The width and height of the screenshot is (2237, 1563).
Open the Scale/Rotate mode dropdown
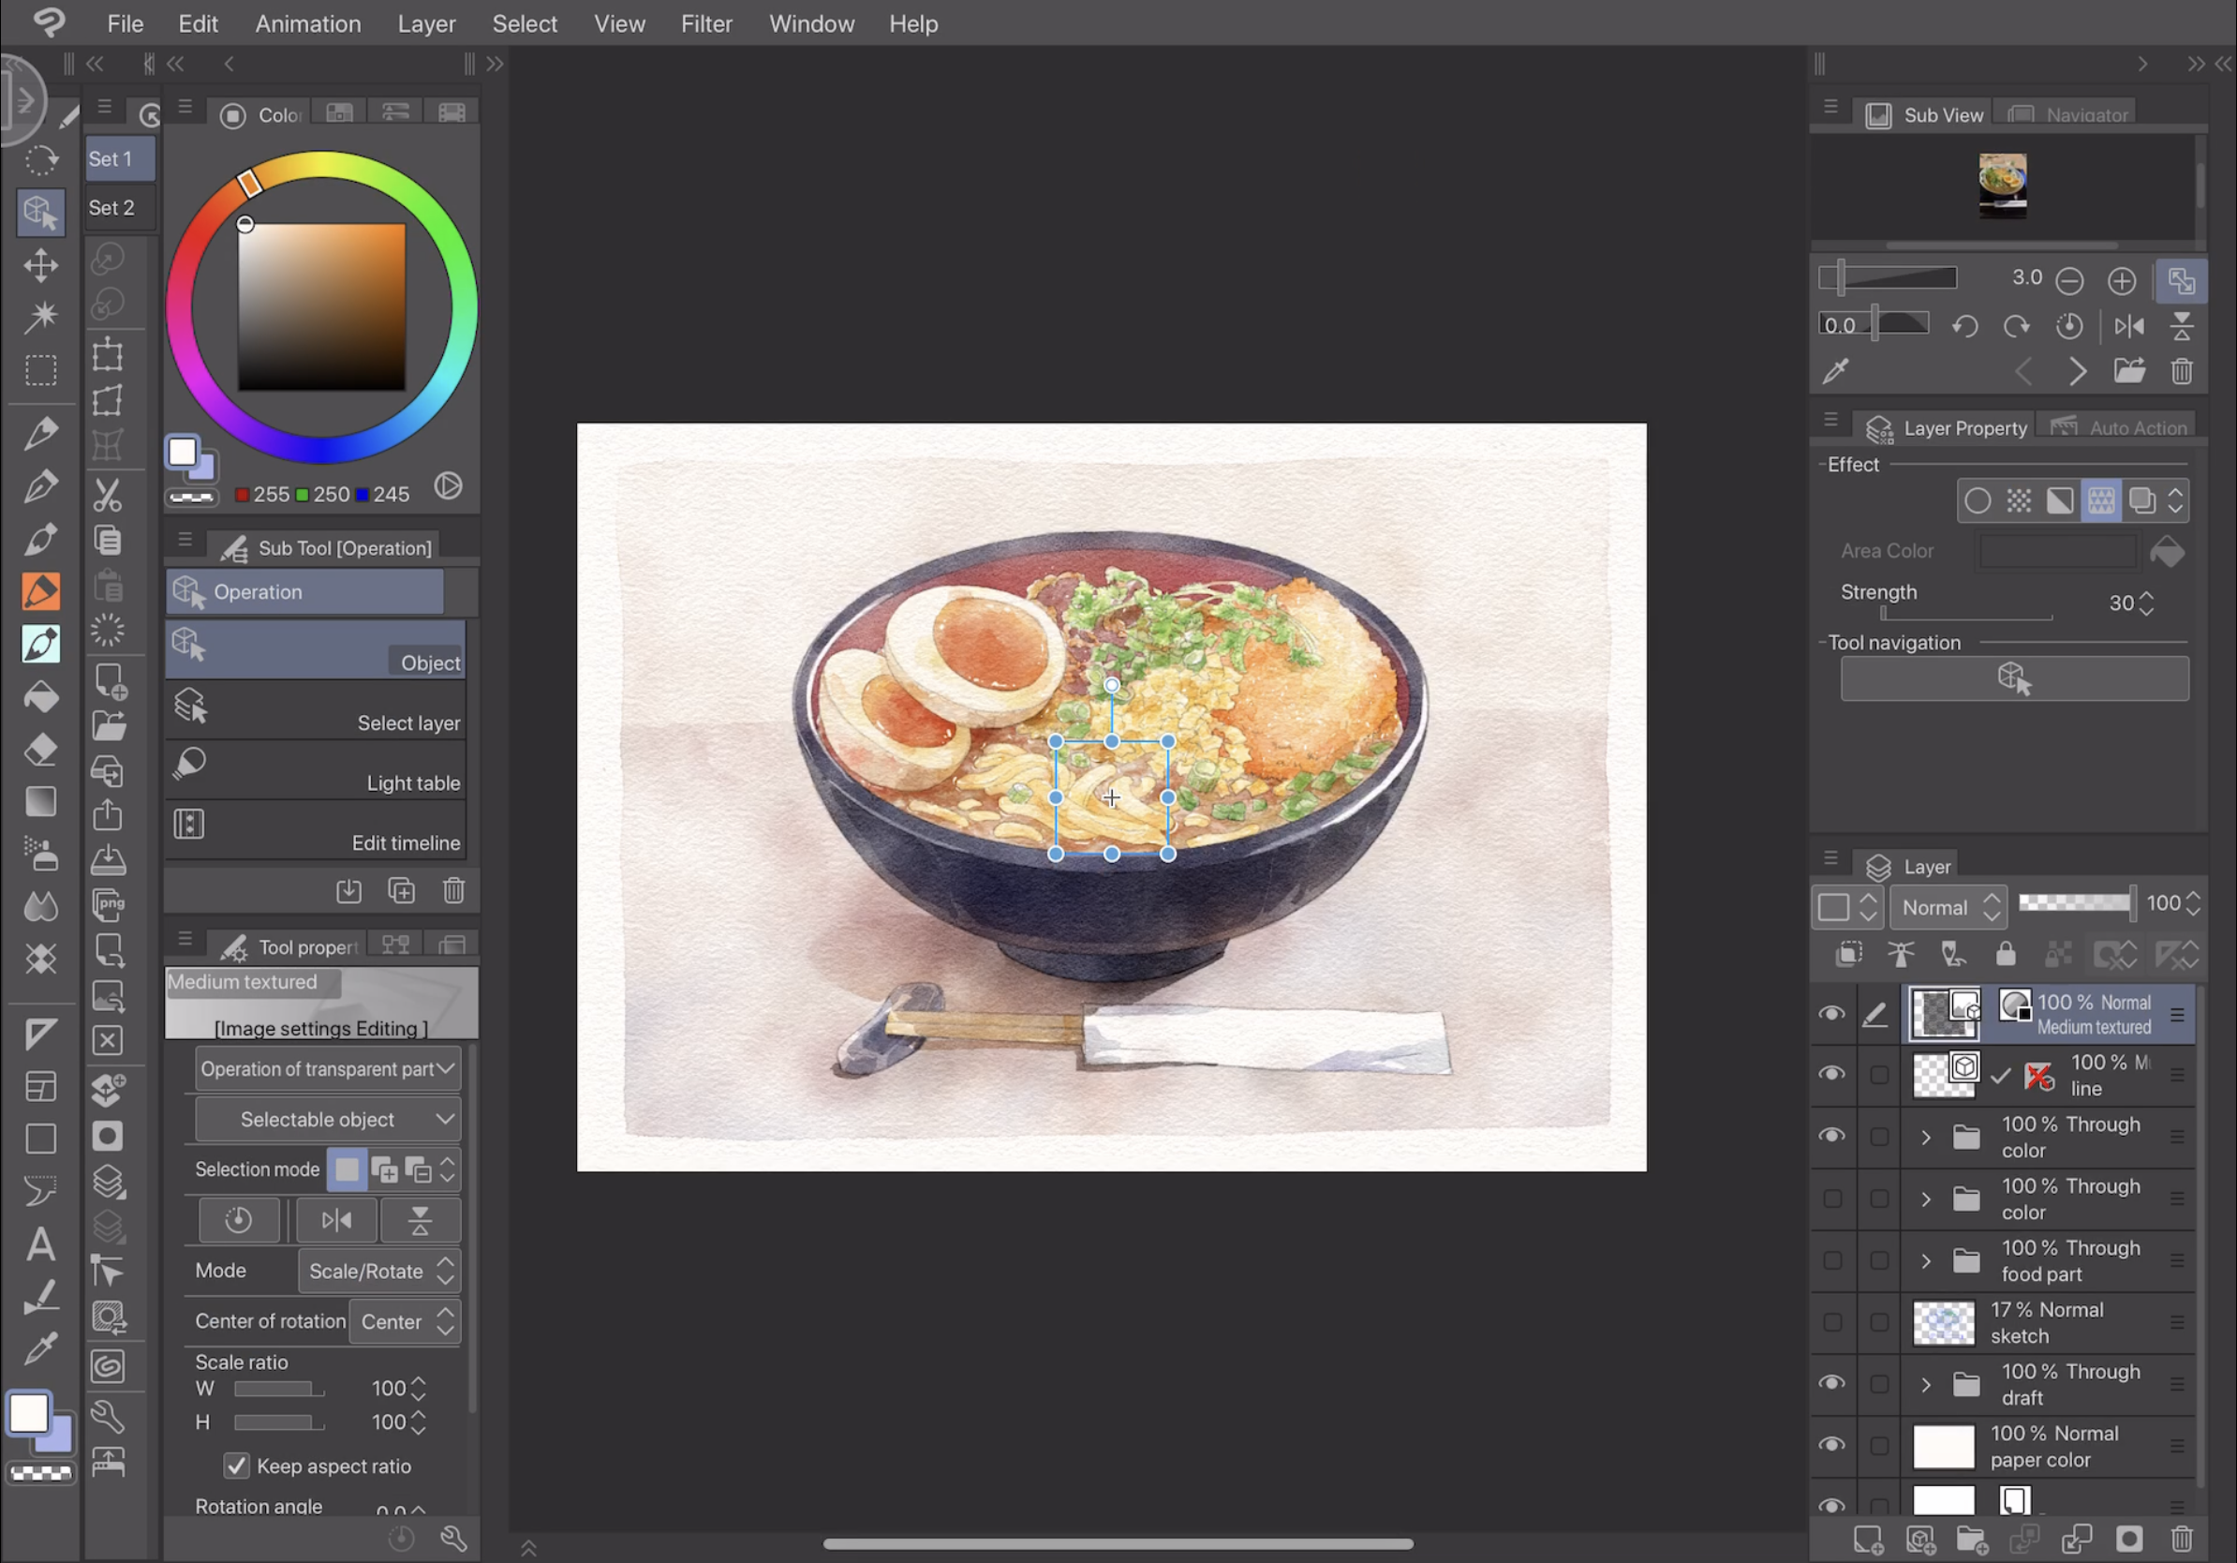point(378,1272)
